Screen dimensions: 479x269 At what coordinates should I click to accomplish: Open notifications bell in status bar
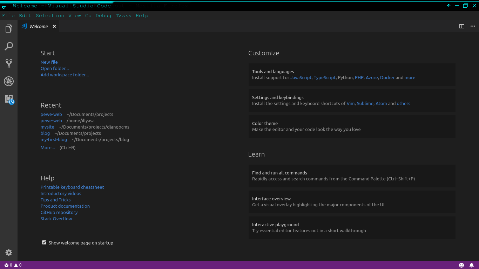[472, 265]
